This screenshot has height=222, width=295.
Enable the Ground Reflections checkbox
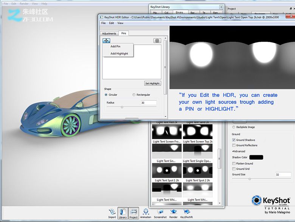coord(234,145)
